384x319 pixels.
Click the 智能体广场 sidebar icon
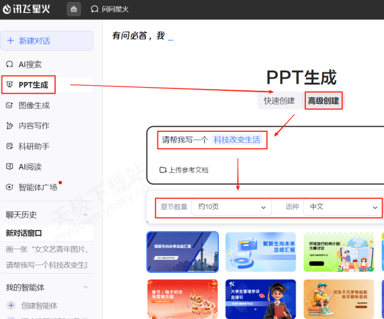10,187
